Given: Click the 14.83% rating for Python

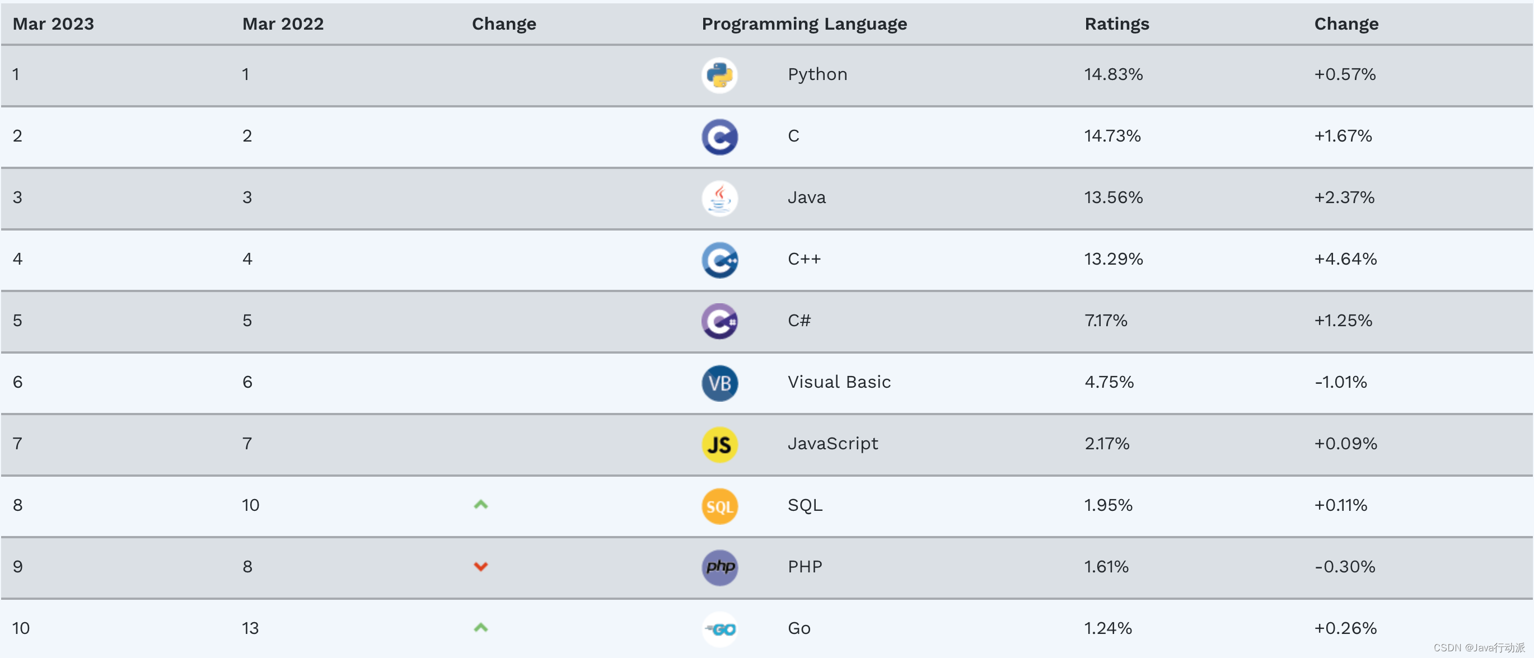Looking at the screenshot, I should coord(1113,74).
